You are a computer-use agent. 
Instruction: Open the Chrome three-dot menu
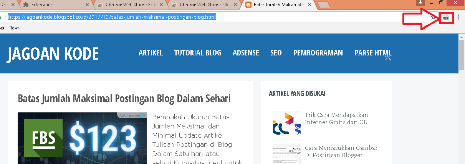click(x=458, y=18)
